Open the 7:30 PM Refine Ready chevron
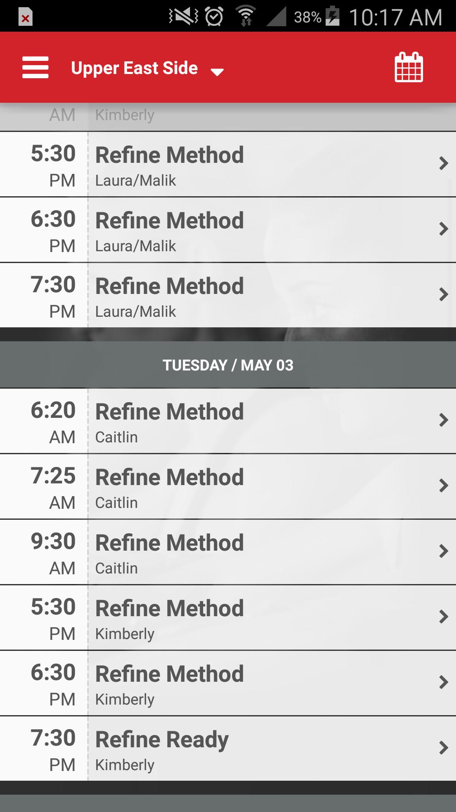The width and height of the screenshot is (456, 812). [443, 748]
